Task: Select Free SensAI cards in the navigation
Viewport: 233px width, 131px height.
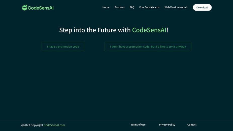Action: 149,7
